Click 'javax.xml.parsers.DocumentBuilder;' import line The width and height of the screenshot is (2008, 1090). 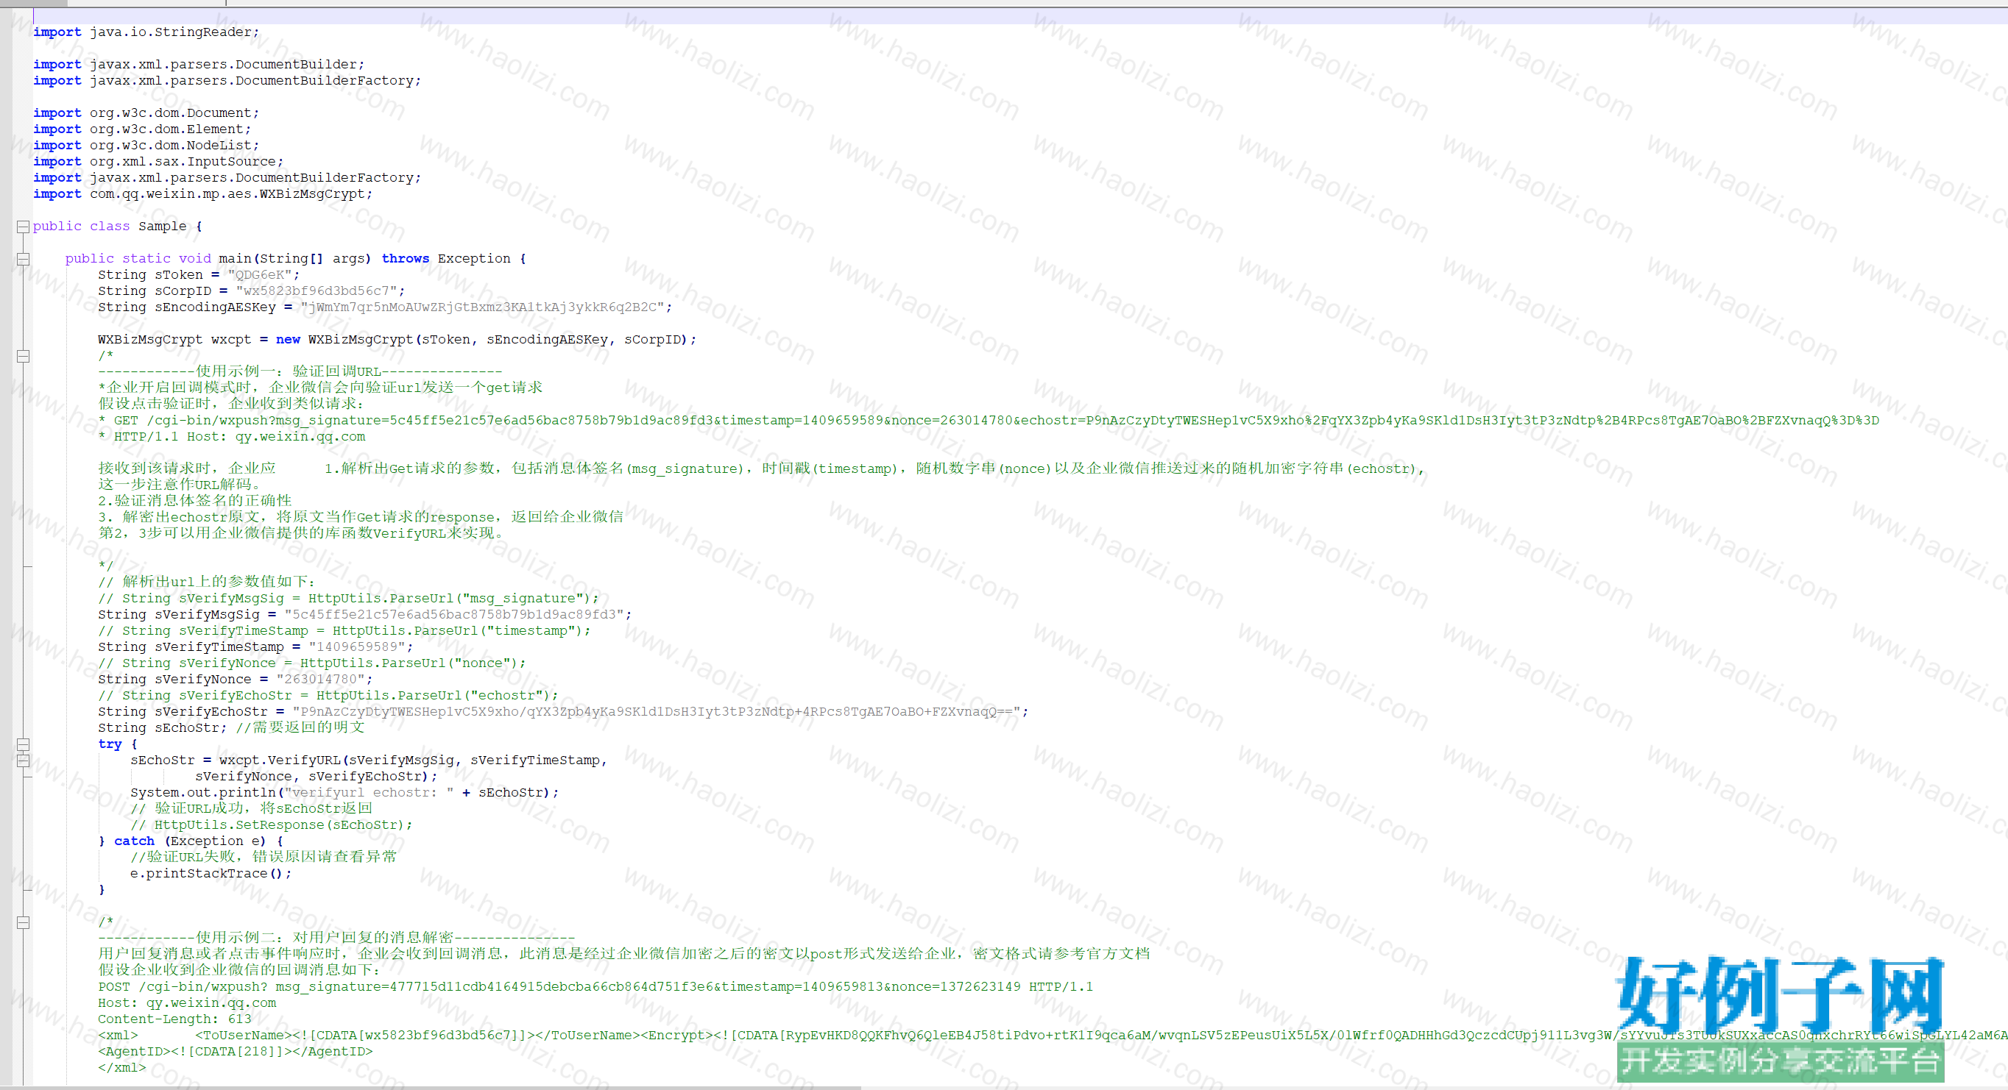[199, 65]
